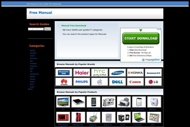Select the Cooker product image

point(78,102)
